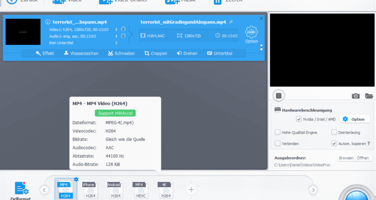Enable the Deinterlacing checkbox
The height and width of the screenshot is (200, 376).
pyautogui.click(x=334, y=132)
